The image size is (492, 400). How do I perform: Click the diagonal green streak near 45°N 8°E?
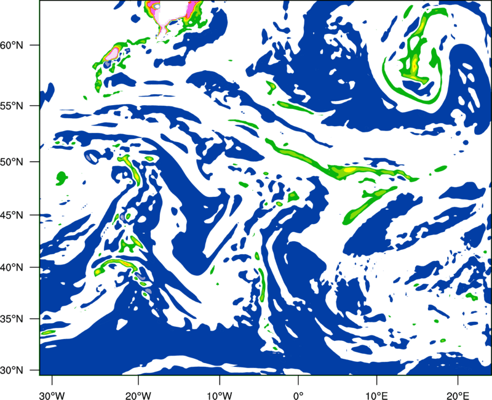tap(368, 204)
